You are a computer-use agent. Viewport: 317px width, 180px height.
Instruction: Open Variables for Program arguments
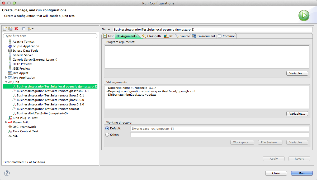[x=297, y=73]
